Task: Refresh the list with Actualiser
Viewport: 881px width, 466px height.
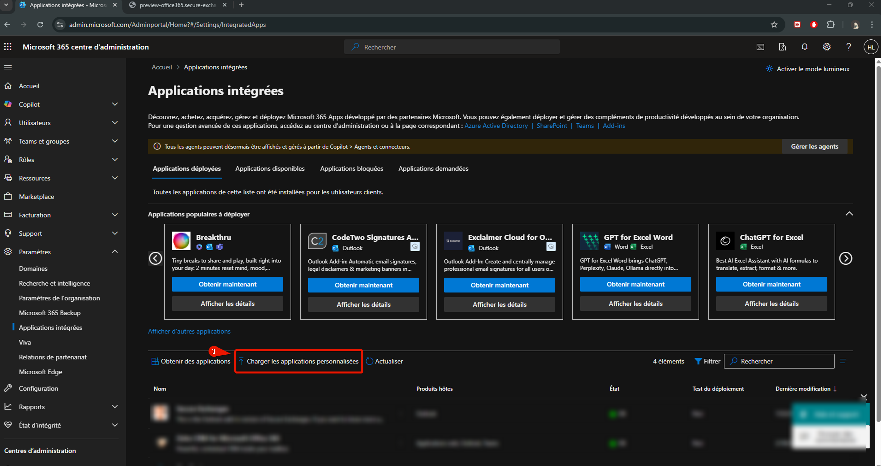Action: [x=384, y=361]
